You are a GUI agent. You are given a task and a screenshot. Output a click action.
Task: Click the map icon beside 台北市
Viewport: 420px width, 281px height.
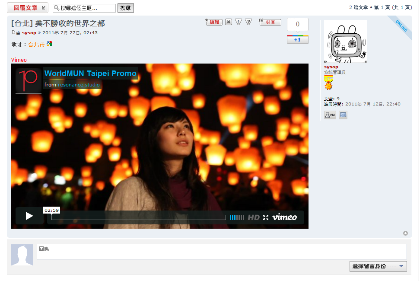(49, 44)
